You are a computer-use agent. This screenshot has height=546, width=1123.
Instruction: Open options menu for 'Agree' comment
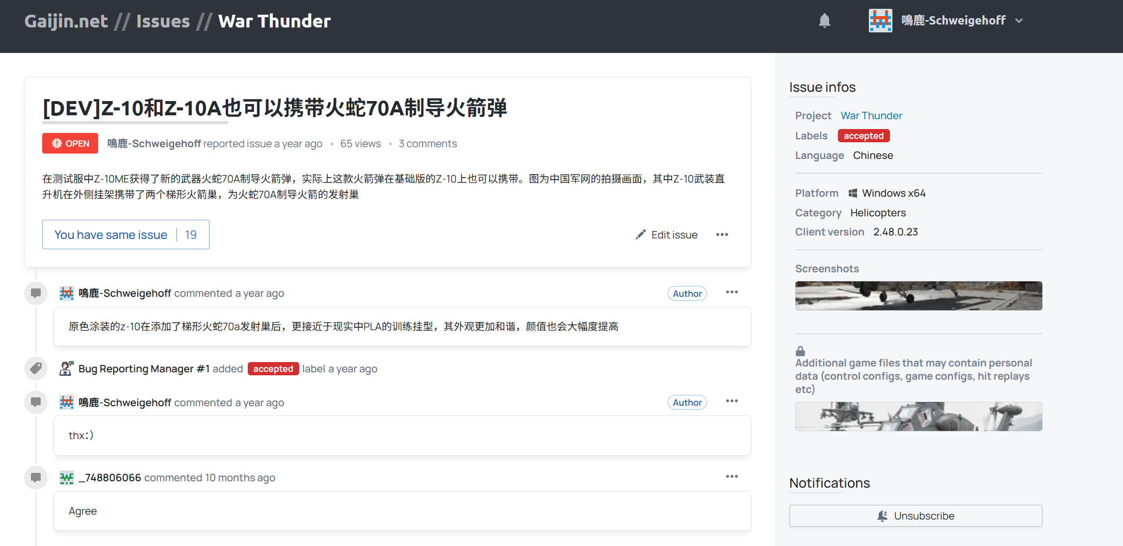(x=732, y=477)
